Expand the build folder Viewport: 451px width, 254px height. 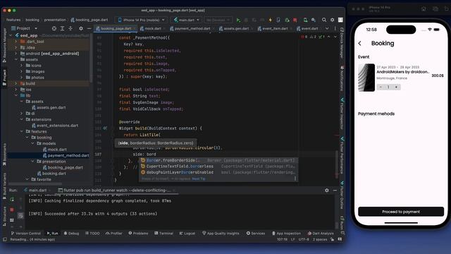coord(16,83)
